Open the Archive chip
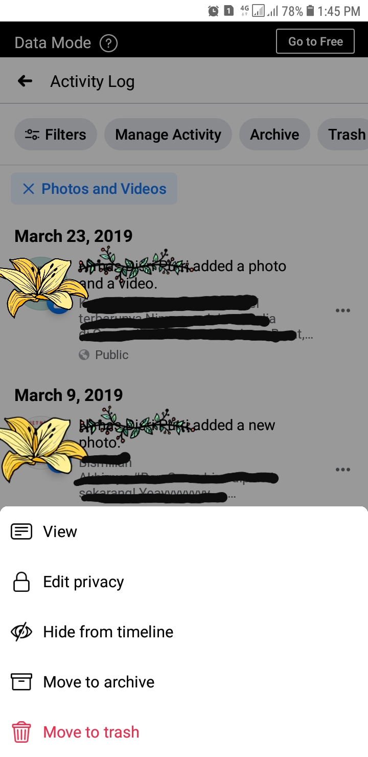The height and width of the screenshot is (757, 368). pyautogui.click(x=274, y=135)
